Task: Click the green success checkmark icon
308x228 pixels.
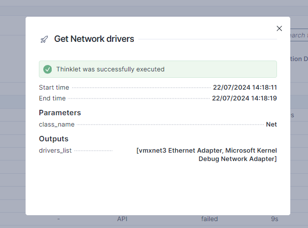Action: pyautogui.click(x=48, y=69)
